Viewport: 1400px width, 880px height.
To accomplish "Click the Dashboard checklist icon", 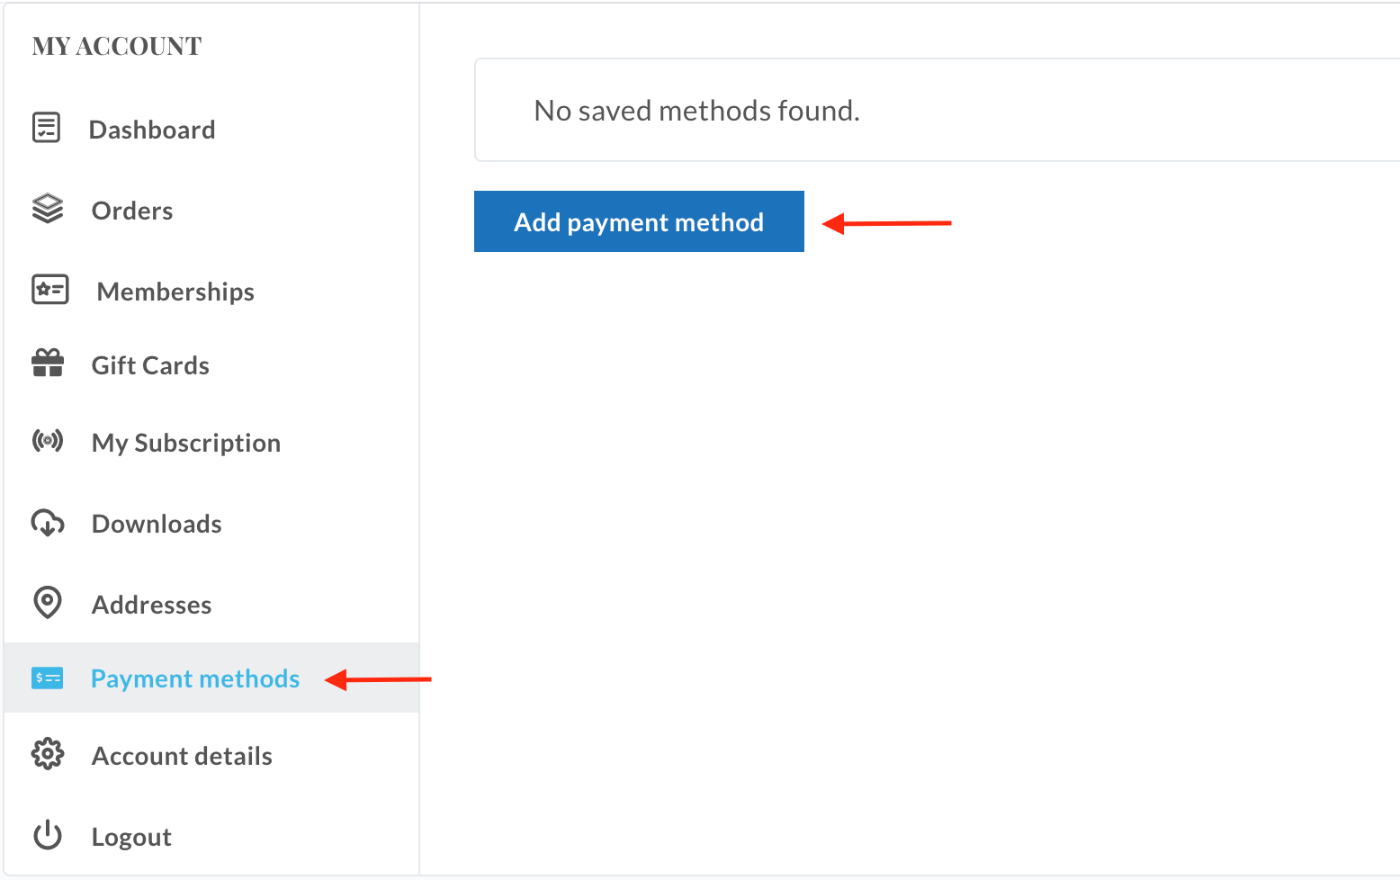I will (x=46, y=128).
